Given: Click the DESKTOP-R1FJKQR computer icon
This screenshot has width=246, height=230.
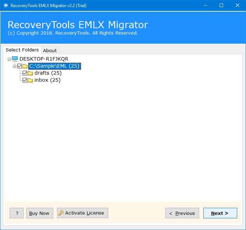Looking at the screenshot, I should click(x=15, y=59).
